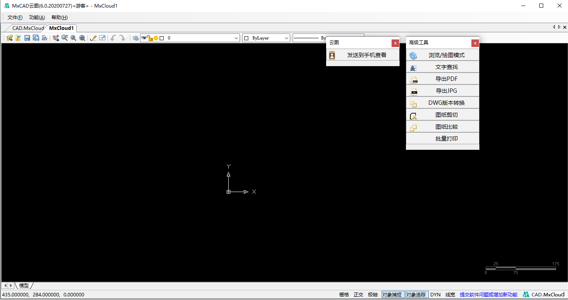Viewport: 568px width, 300px height.
Task: Click layer 0 white color swatch
Action: 162,38
